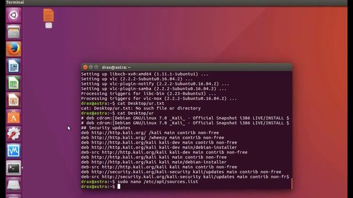Click the 'sudo nano /etc/apt/sources.list' command line
Viewport: 353px width, 198px height.
(140, 182)
